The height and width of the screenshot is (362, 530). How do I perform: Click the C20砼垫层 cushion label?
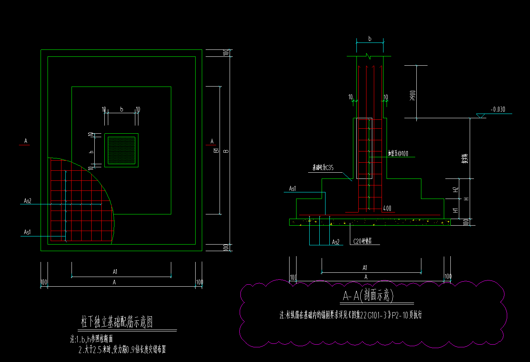[x=363, y=241]
